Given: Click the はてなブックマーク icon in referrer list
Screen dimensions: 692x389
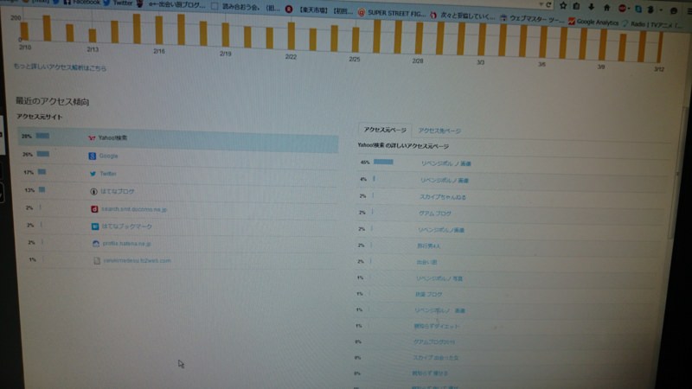Looking at the screenshot, I should coord(95,226).
